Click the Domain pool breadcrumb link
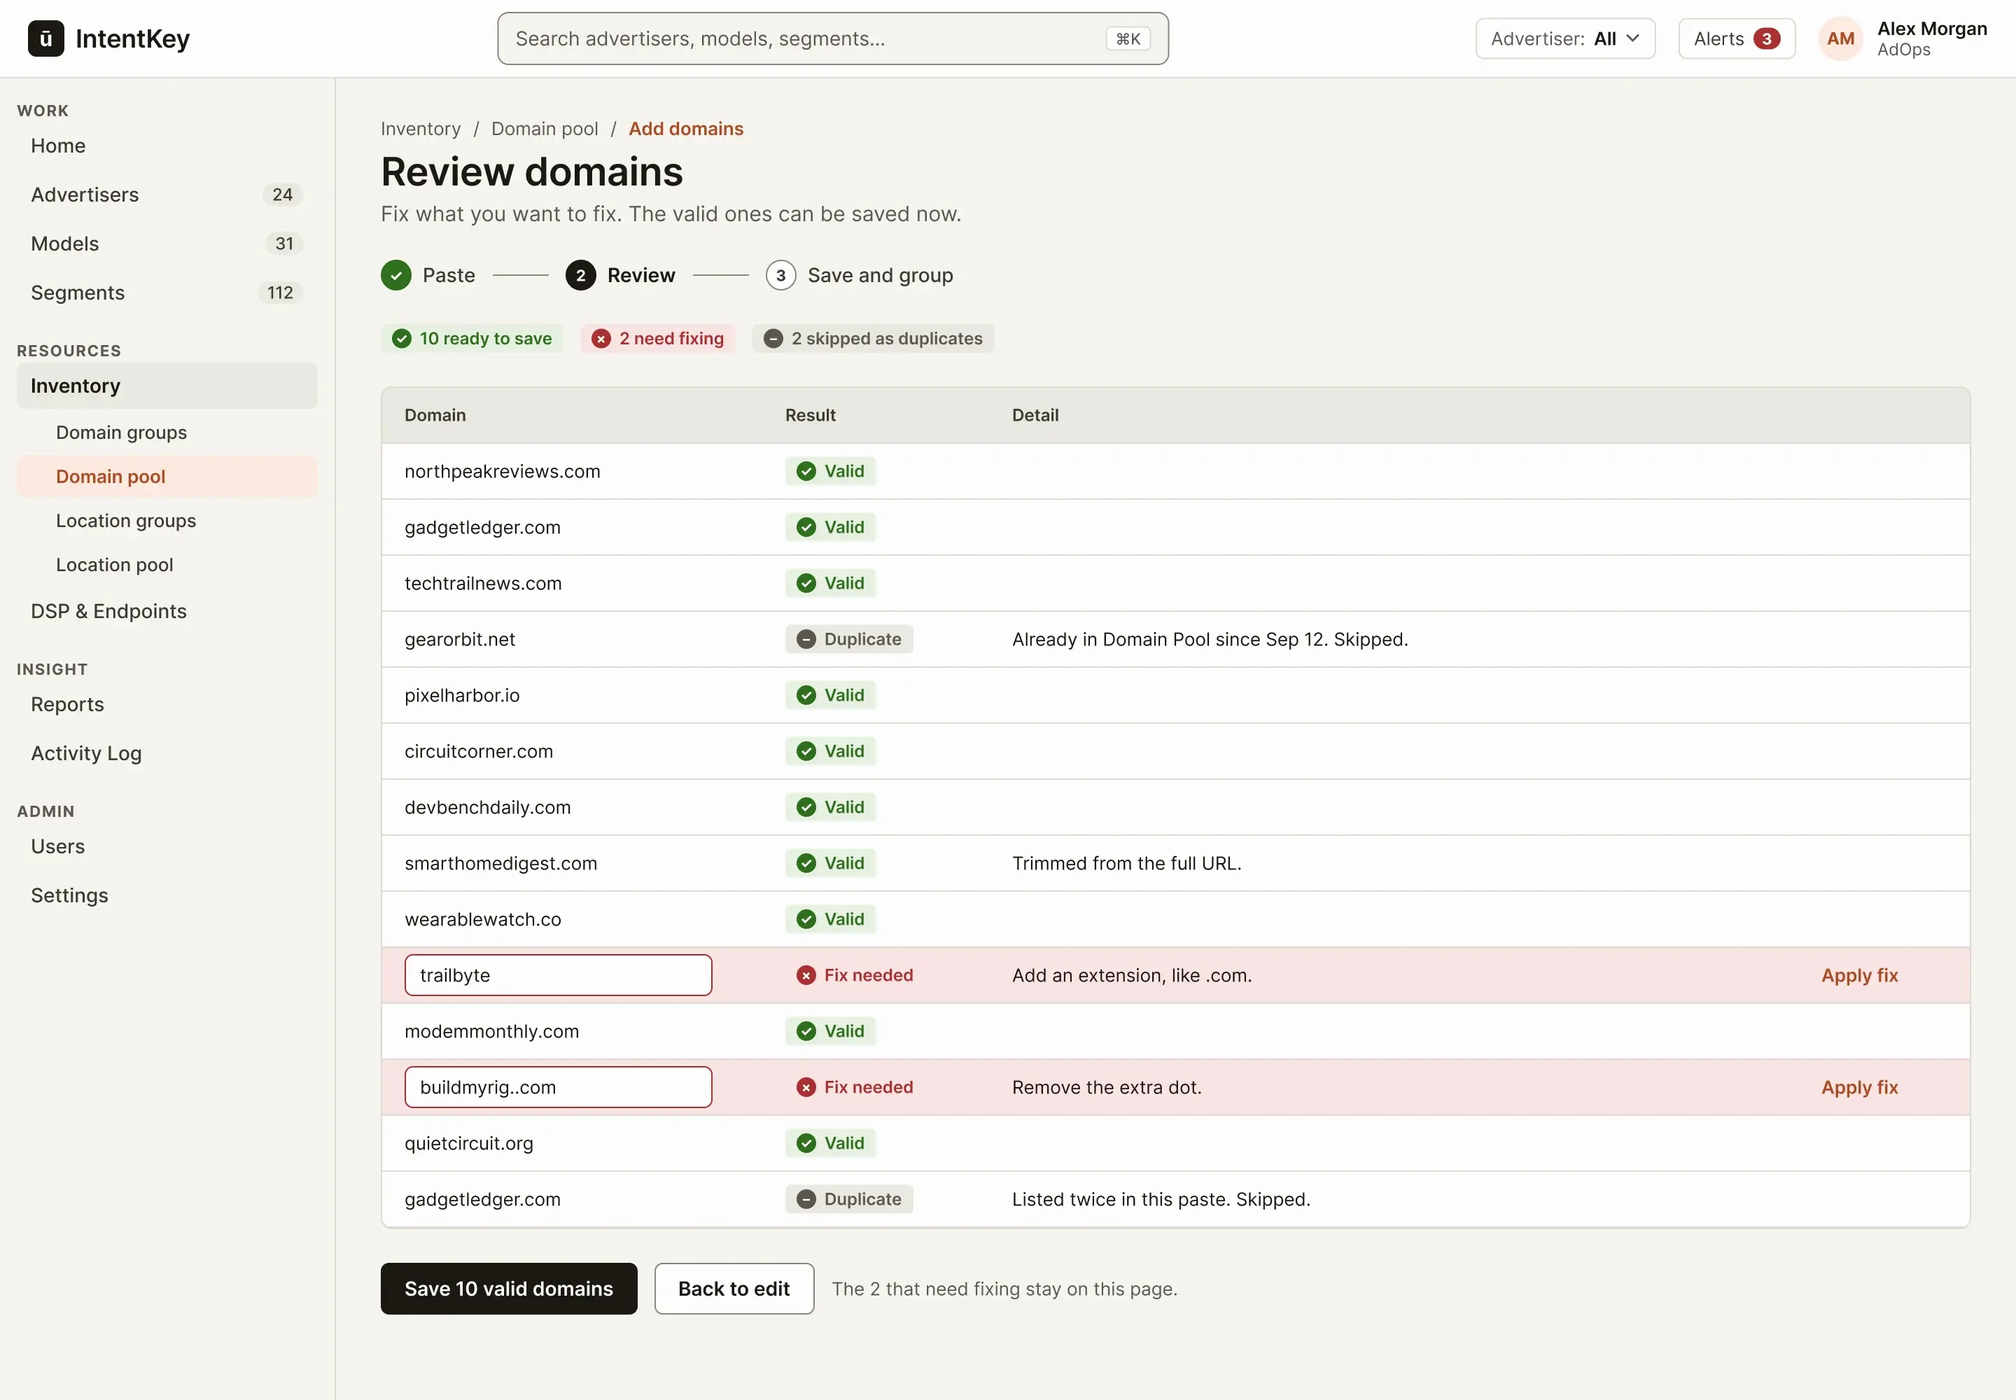The width and height of the screenshot is (2016, 1400). pos(544,129)
